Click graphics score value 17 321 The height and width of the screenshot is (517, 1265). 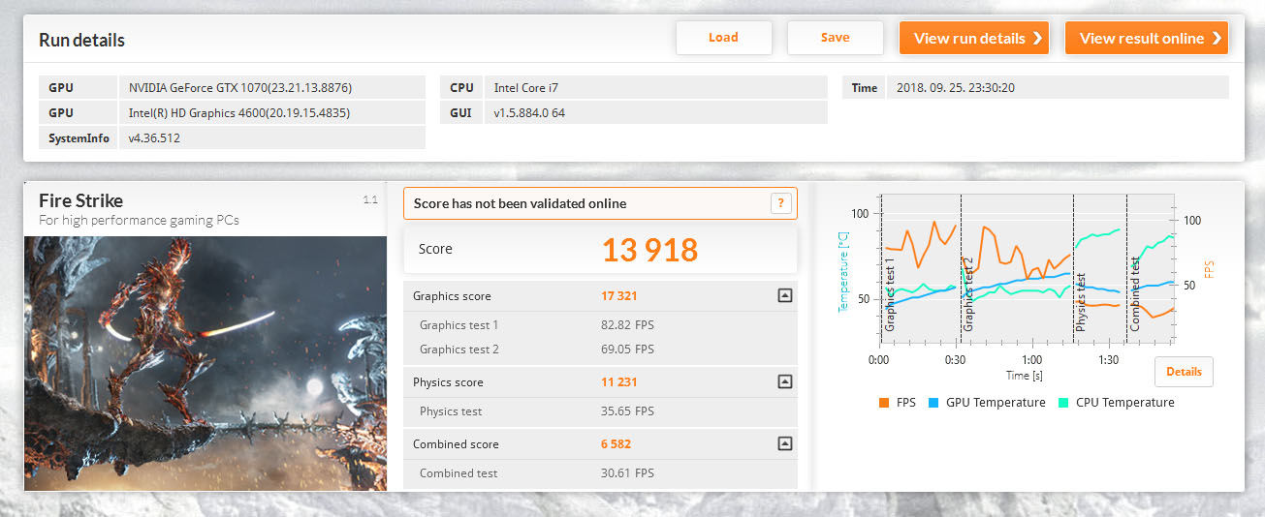point(619,296)
